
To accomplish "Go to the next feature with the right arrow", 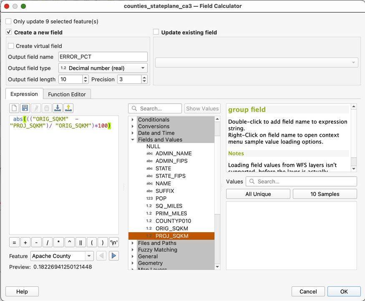I will pos(114,256).
